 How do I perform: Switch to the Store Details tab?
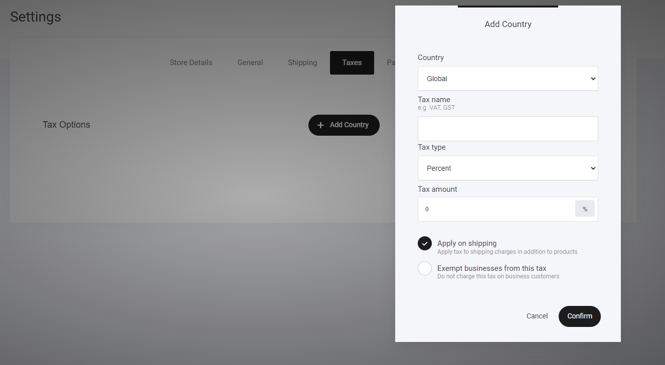(191, 63)
